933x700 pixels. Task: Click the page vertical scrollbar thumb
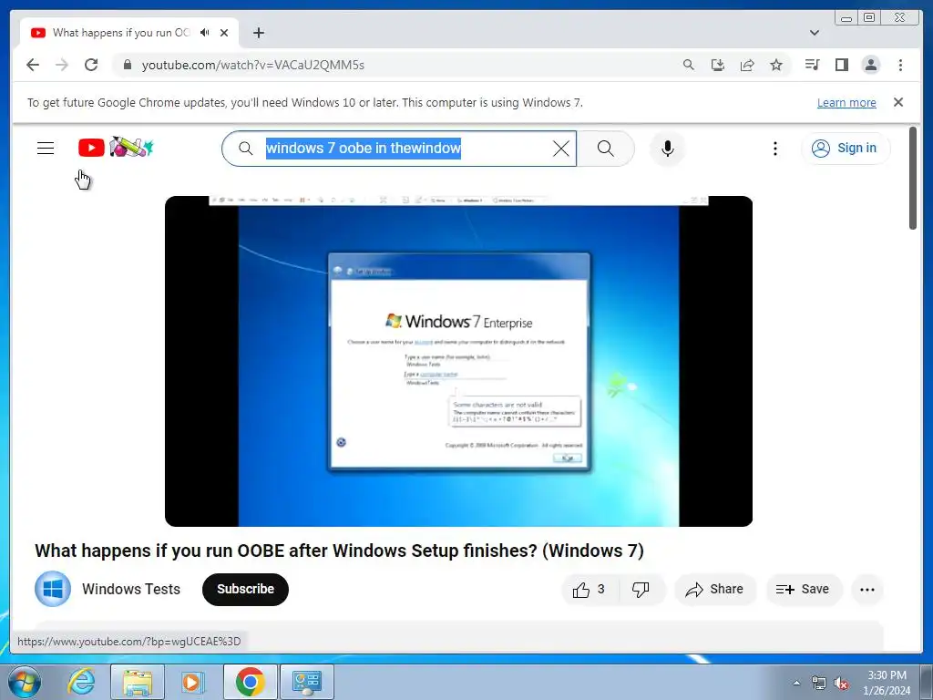pyautogui.click(x=913, y=178)
